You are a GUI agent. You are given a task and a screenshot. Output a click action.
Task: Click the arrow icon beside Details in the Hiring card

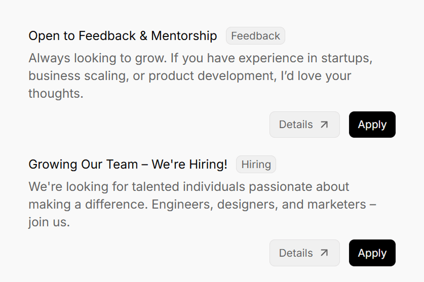point(324,253)
